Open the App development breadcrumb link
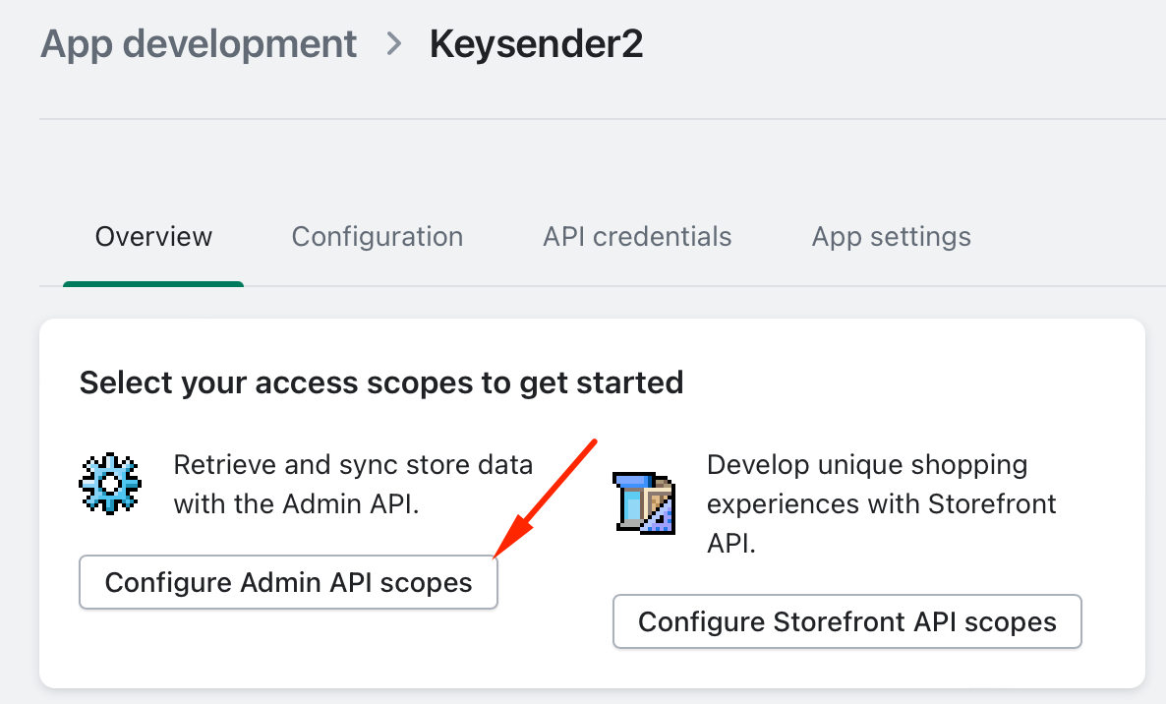The height and width of the screenshot is (704, 1166). [x=199, y=44]
